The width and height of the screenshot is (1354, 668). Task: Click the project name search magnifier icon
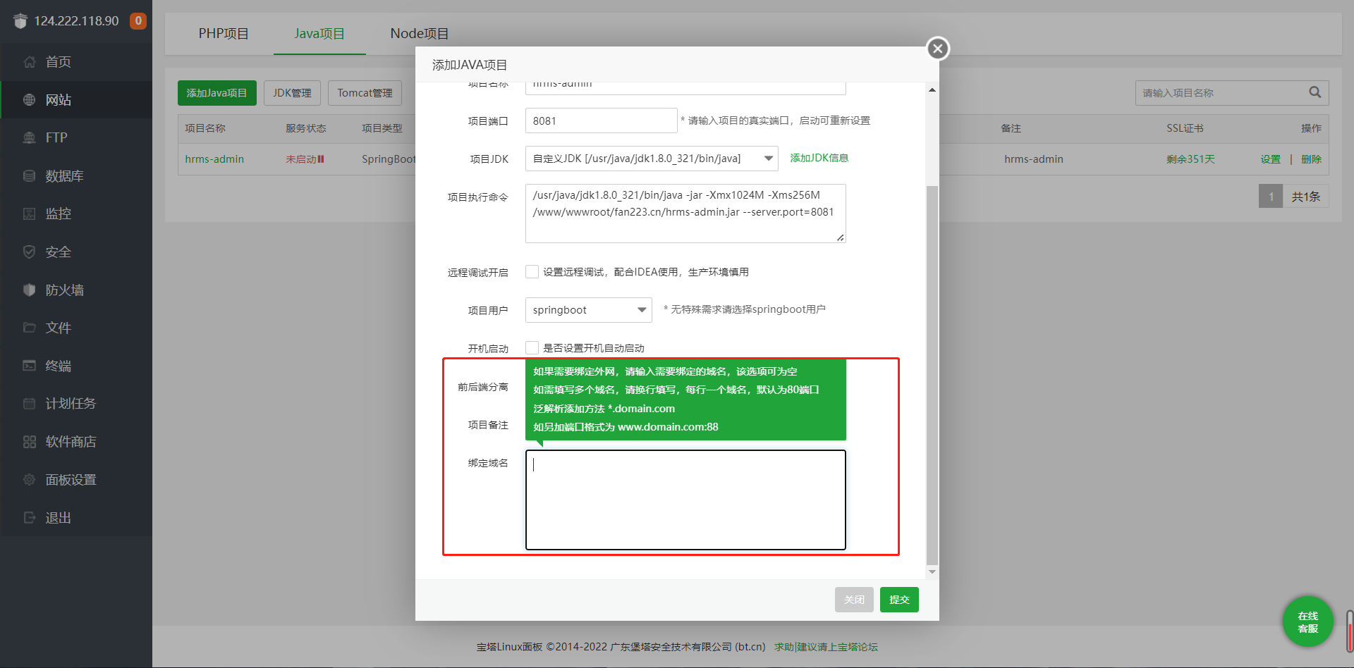pyautogui.click(x=1315, y=92)
